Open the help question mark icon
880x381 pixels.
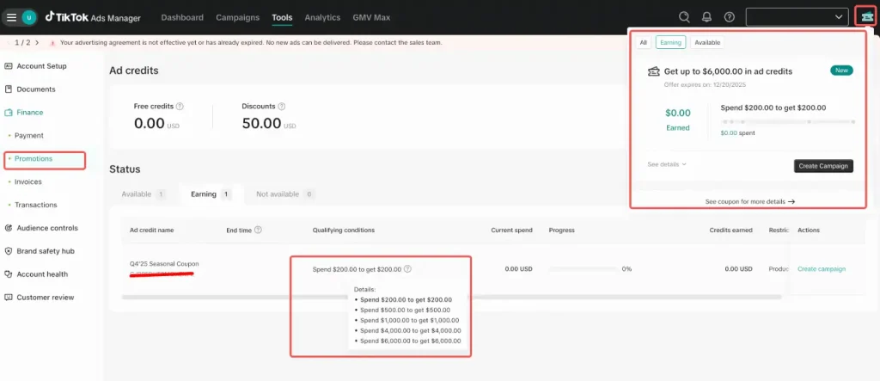(x=729, y=17)
